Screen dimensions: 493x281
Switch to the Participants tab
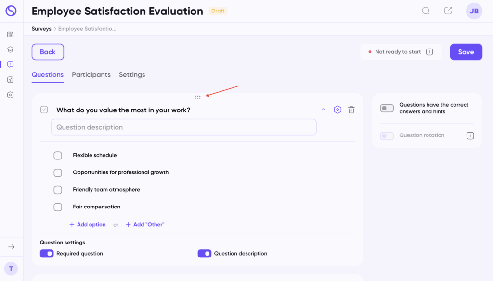[x=91, y=75]
